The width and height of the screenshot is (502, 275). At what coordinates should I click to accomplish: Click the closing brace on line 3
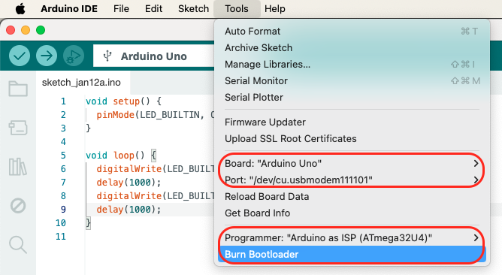coord(89,128)
